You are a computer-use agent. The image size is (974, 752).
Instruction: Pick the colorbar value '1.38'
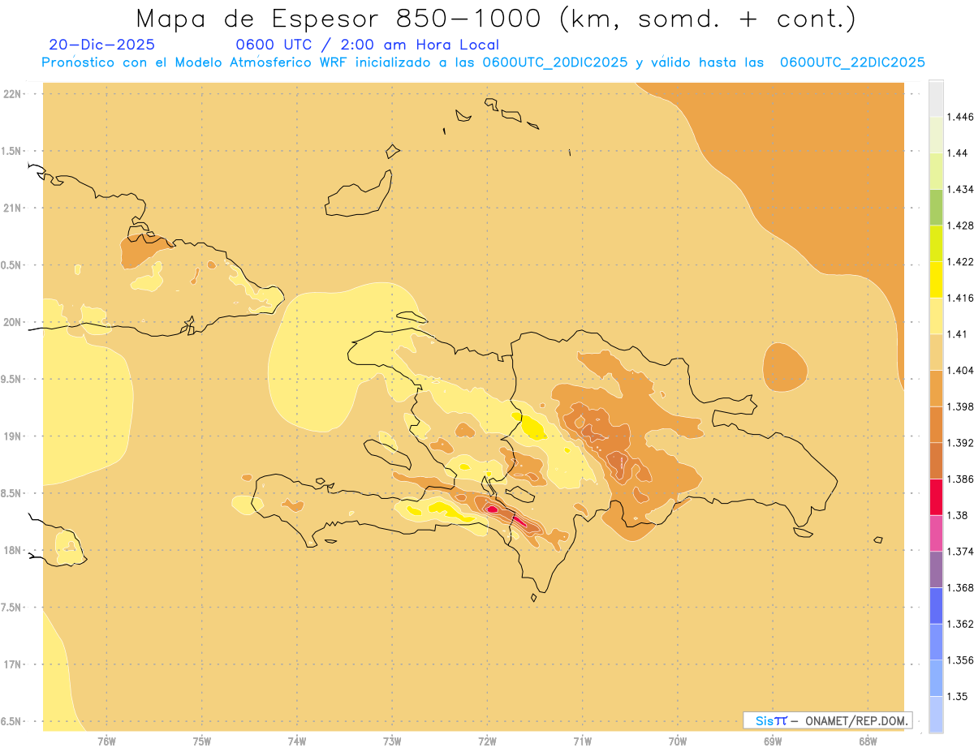pyautogui.click(x=957, y=515)
